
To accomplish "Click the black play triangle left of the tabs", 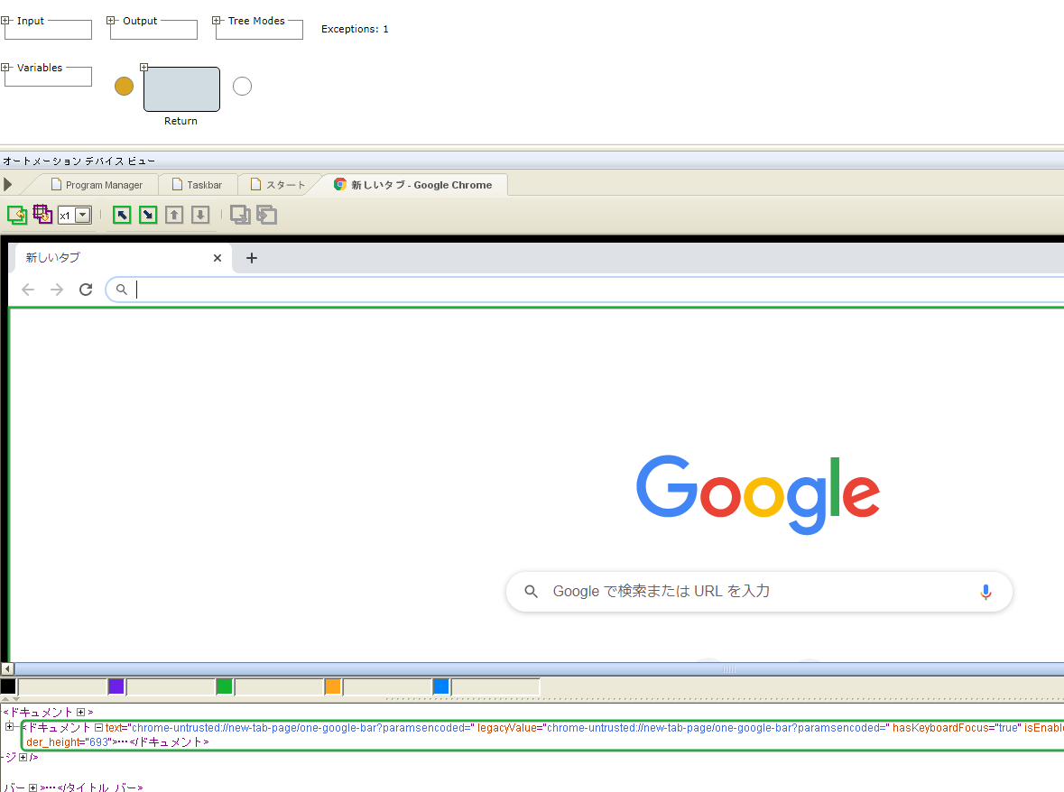I will coord(7,184).
